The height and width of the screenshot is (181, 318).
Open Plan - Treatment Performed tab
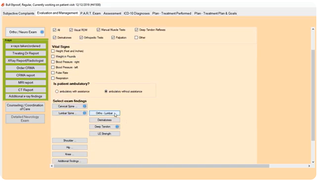pyautogui.click(x=172, y=13)
